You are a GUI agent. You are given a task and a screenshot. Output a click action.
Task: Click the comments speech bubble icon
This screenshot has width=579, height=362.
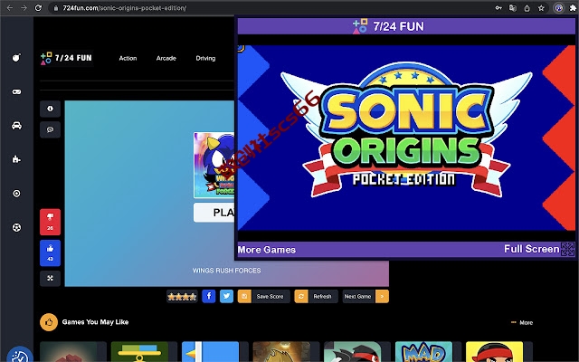tap(51, 129)
